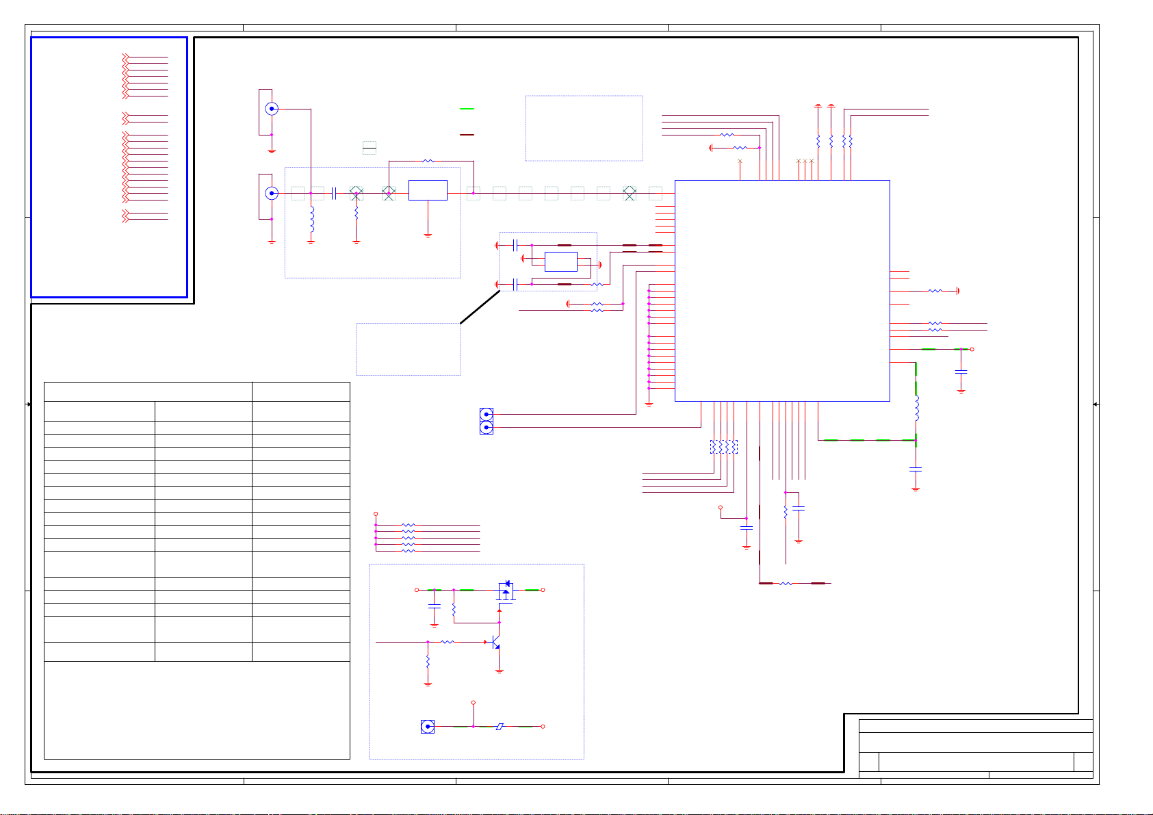Image resolution: width=1153 pixels, height=815 pixels.
Task: Select the upper pin of the two-pin header
Action: coord(487,414)
